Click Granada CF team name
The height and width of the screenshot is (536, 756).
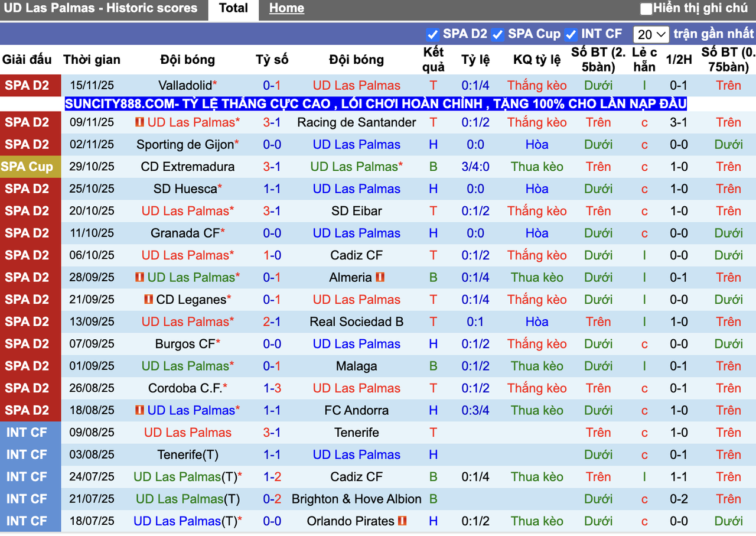click(x=185, y=233)
